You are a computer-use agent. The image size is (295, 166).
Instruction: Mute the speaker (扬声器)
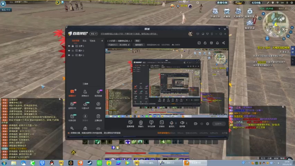(x=182, y=124)
